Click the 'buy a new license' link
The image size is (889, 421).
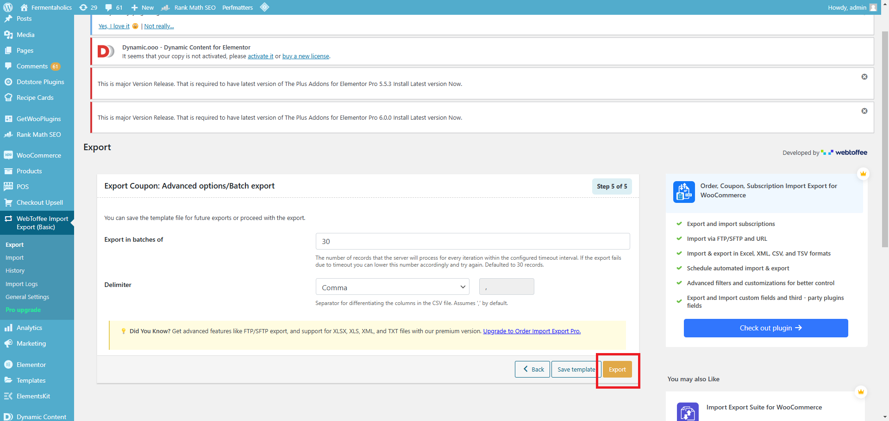coord(306,56)
